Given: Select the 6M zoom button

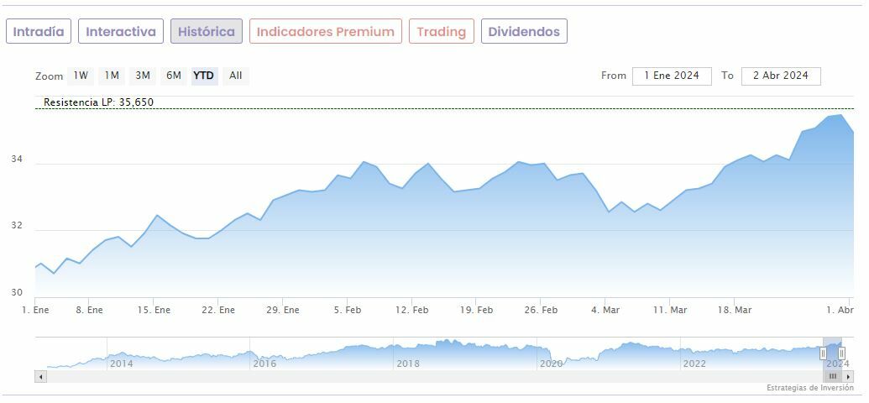Looking at the screenshot, I should coord(174,76).
